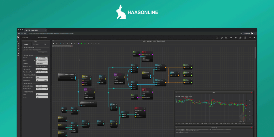
Task: Go back with the browser back arrow
Action: [x=19, y=33]
